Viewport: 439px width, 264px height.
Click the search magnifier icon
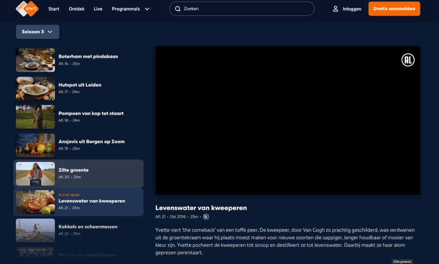coord(177,9)
